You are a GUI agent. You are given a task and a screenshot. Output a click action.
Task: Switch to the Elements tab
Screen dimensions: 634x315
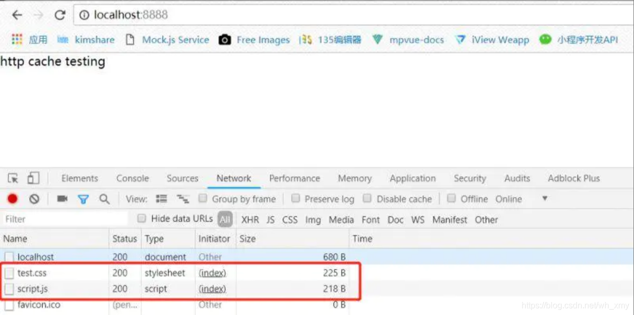tap(80, 178)
